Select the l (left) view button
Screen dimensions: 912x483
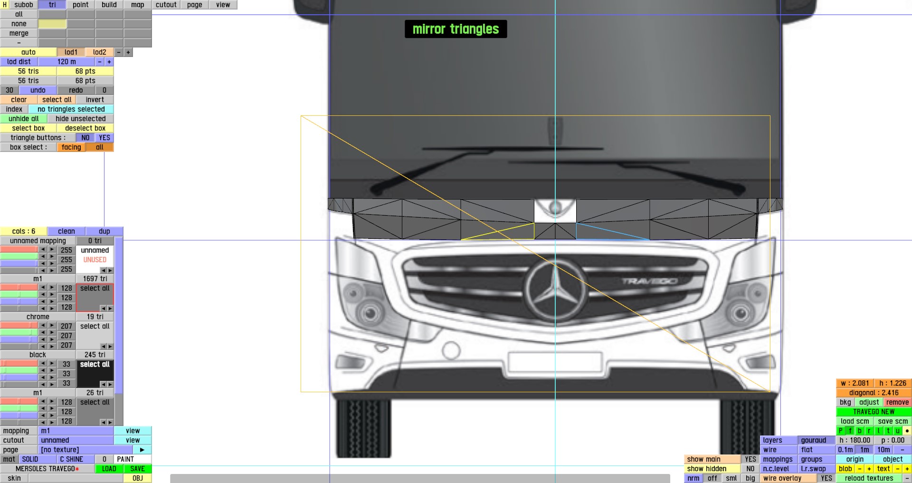879,431
